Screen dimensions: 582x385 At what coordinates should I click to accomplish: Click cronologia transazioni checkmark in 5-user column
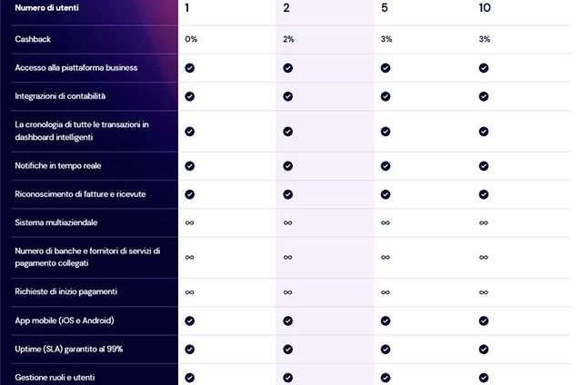pyautogui.click(x=386, y=131)
